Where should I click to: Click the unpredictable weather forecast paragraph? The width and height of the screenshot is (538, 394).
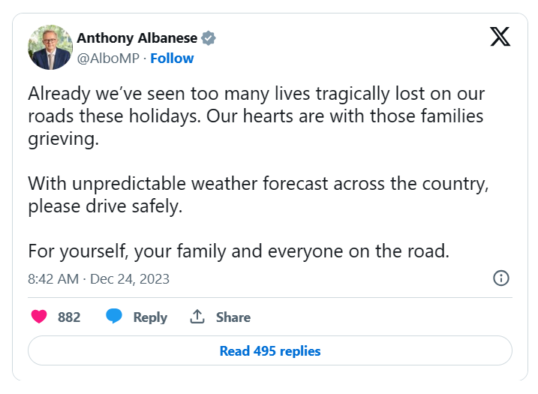259,184
